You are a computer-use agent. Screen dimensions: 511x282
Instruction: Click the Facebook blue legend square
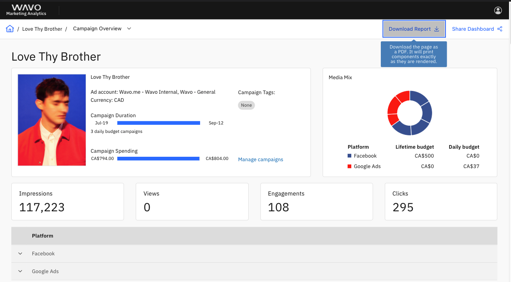click(350, 156)
